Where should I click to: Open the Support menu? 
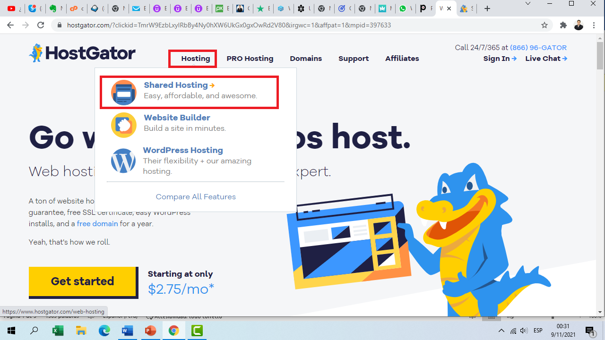354,59
